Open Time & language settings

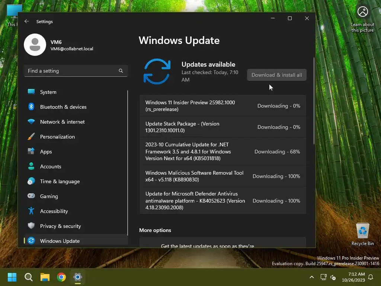pyautogui.click(x=76, y=181)
